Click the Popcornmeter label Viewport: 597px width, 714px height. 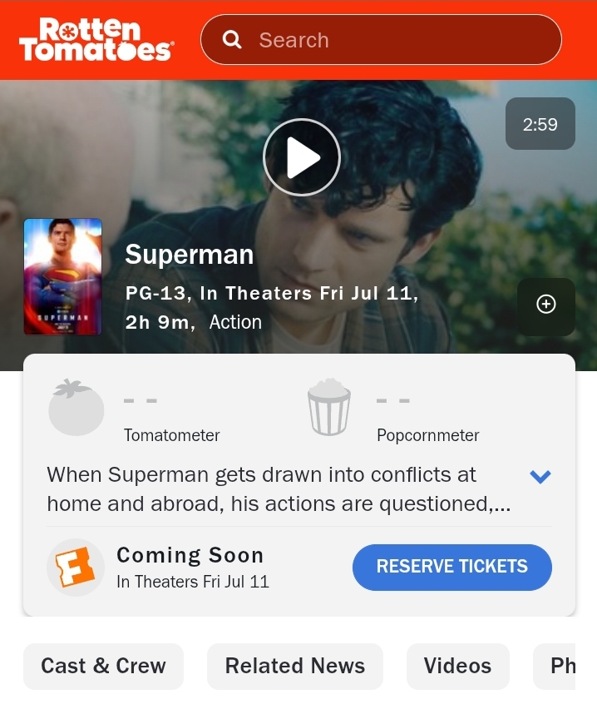(427, 435)
